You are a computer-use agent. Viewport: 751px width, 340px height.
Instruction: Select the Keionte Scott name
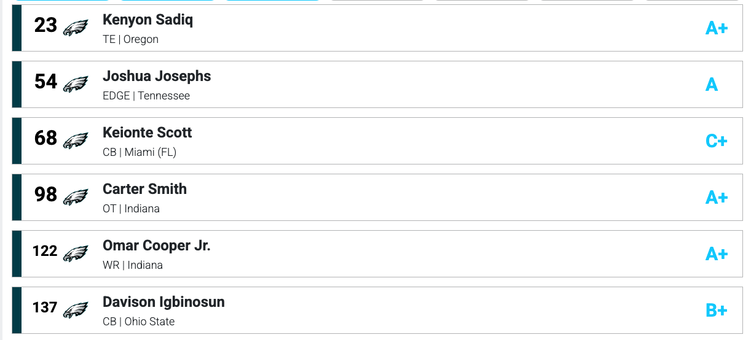click(x=147, y=133)
